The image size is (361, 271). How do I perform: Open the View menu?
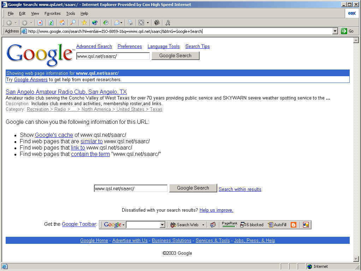(35, 13)
